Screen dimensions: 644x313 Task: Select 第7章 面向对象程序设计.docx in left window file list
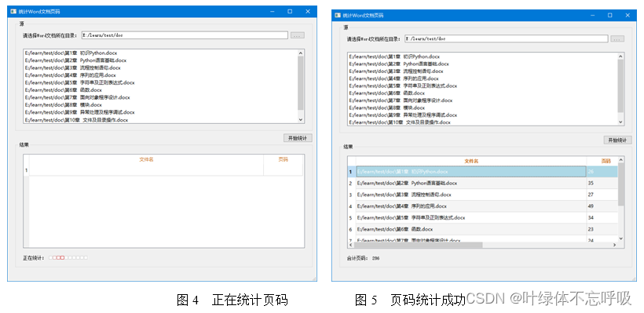click(x=77, y=97)
